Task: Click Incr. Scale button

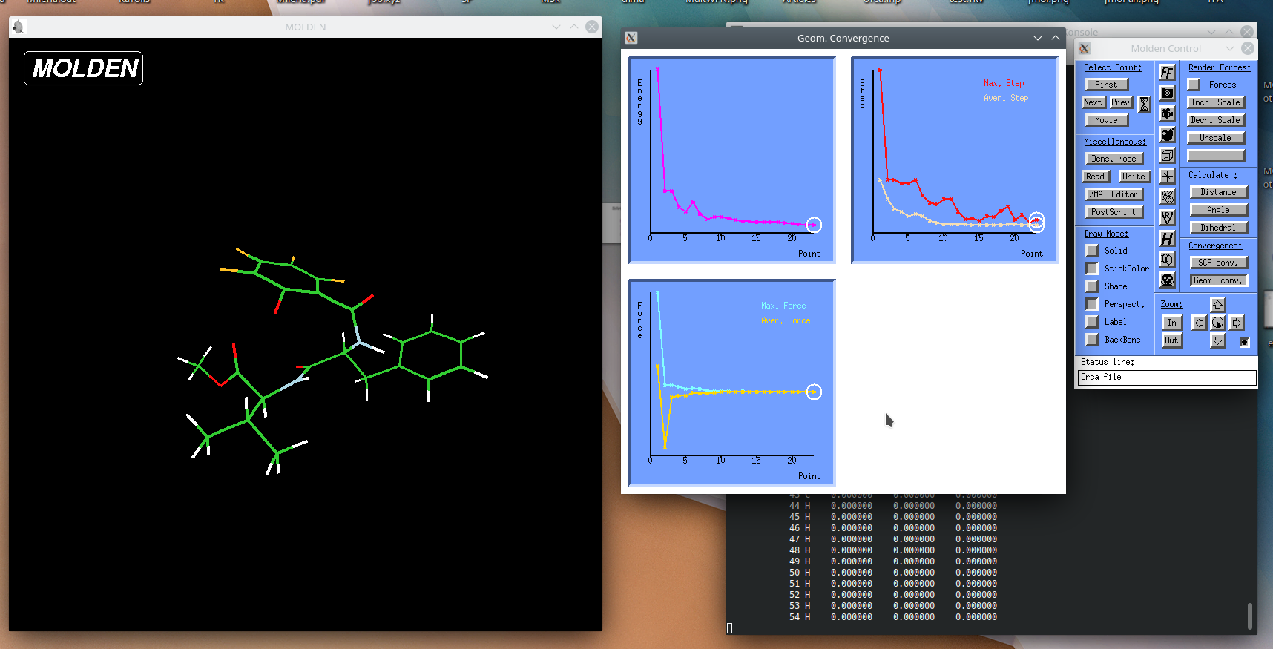Action: (1216, 102)
